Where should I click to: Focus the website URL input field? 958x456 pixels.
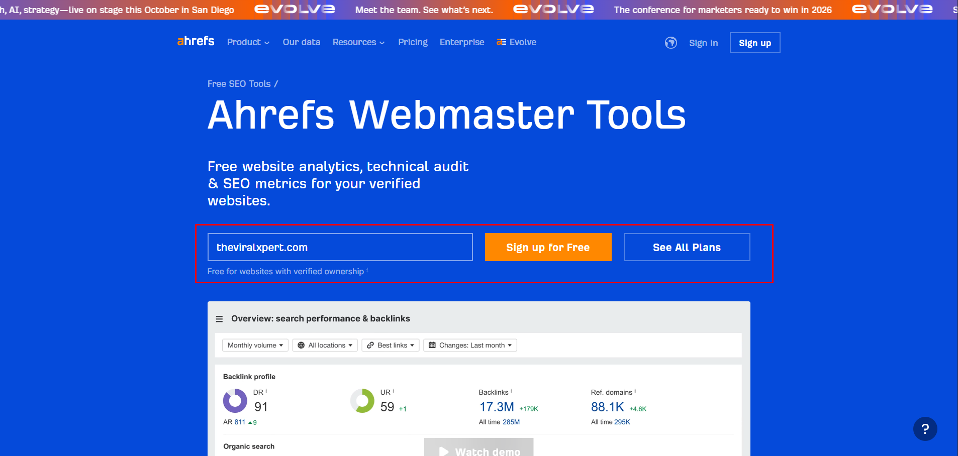[x=340, y=247]
